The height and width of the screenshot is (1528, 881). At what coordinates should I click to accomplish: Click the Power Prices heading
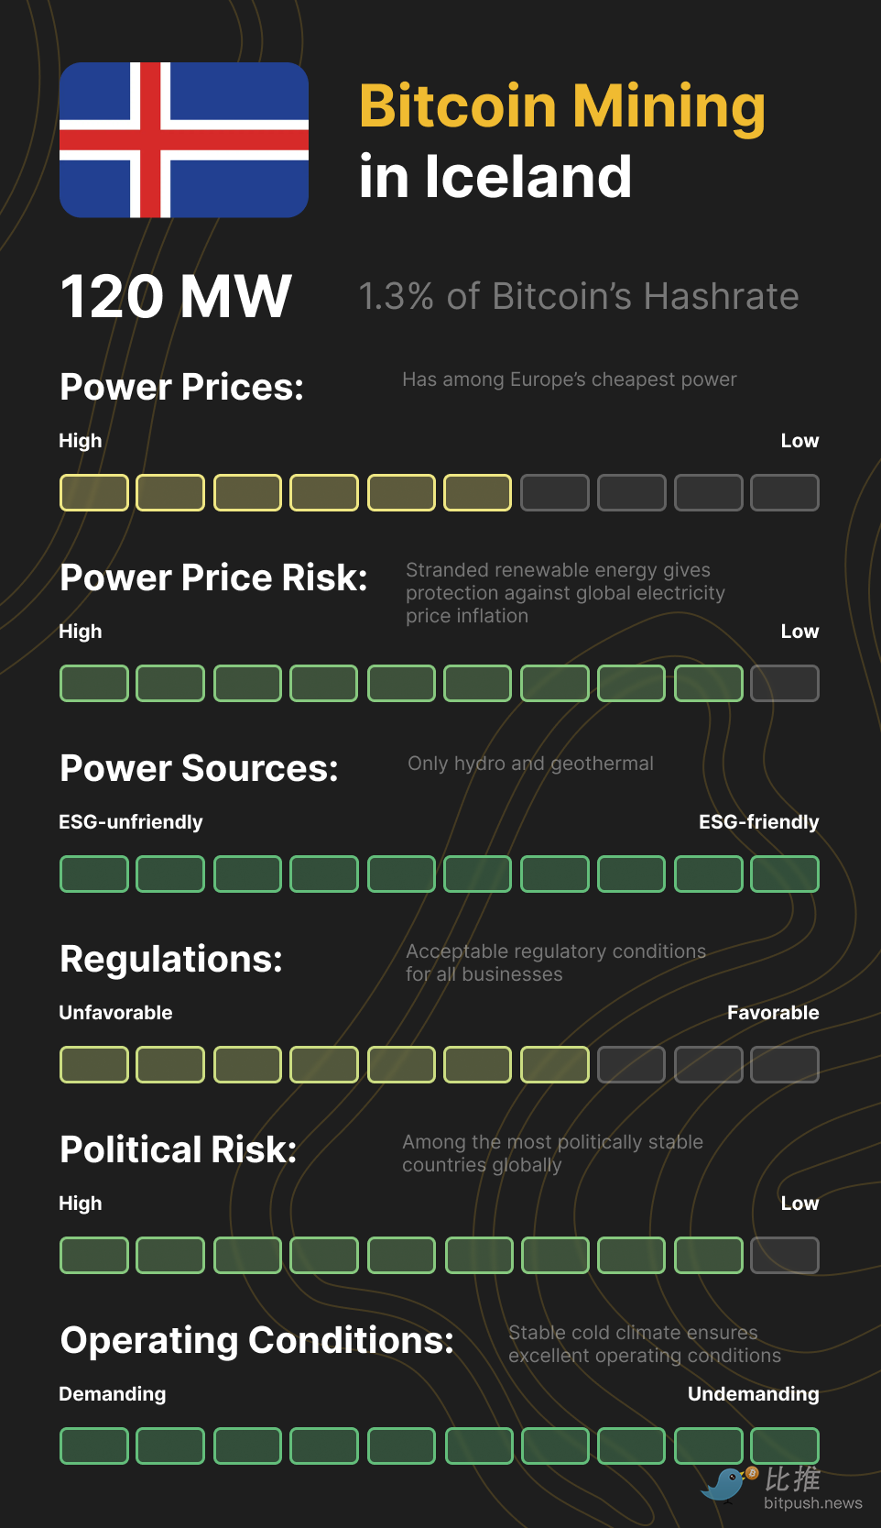182,388
